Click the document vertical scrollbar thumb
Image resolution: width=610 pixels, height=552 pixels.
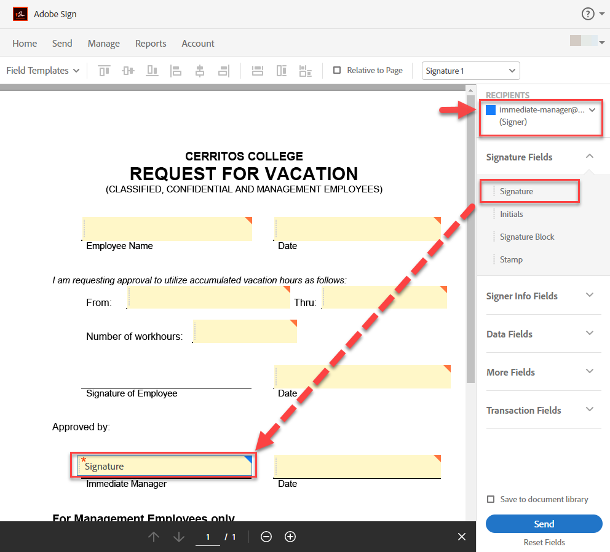click(x=470, y=239)
